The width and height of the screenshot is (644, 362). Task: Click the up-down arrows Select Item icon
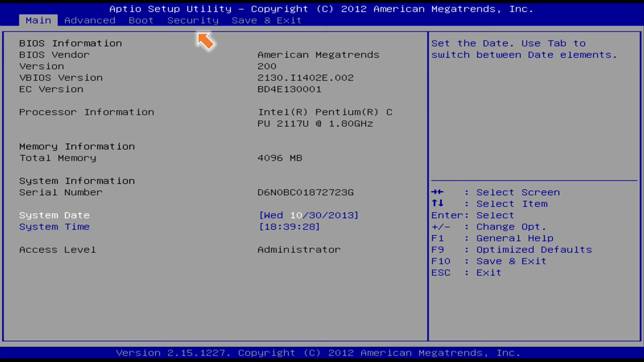[x=438, y=203]
